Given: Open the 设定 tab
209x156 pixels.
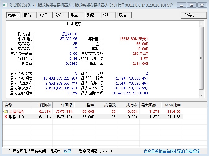Looking at the screenshot, I should [x=124, y=15].
